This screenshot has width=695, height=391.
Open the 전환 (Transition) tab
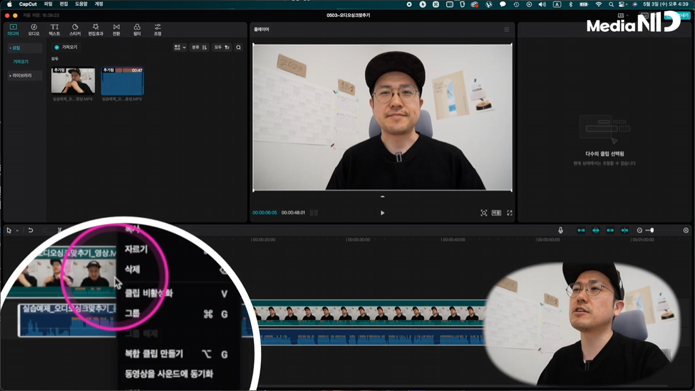tap(116, 30)
